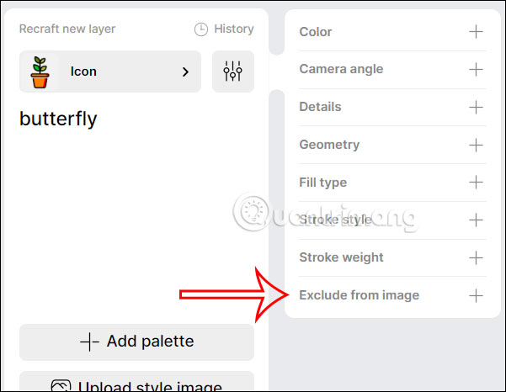This screenshot has height=392, width=506.
Task: Click the Stroke style plus icon
Action: (476, 220)
